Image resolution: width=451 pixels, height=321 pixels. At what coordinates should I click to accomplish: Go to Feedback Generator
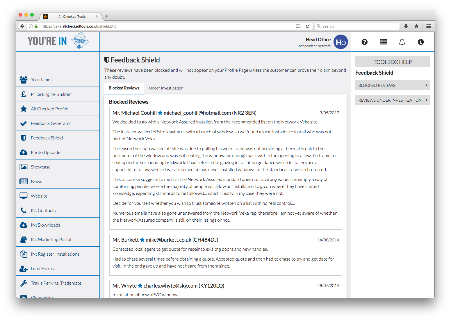(51, 123)
